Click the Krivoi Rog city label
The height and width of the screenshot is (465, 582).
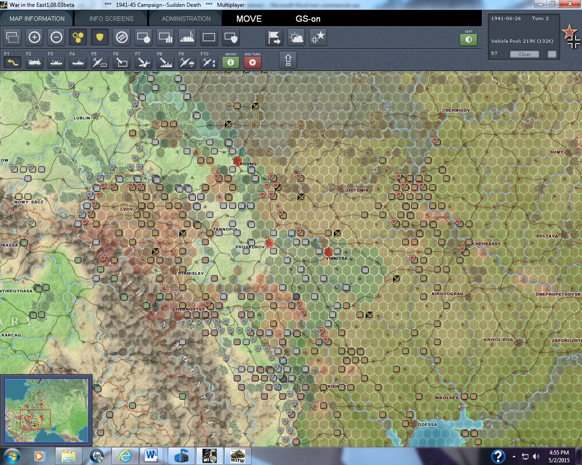pyautogui.click(x=498, y=340)
